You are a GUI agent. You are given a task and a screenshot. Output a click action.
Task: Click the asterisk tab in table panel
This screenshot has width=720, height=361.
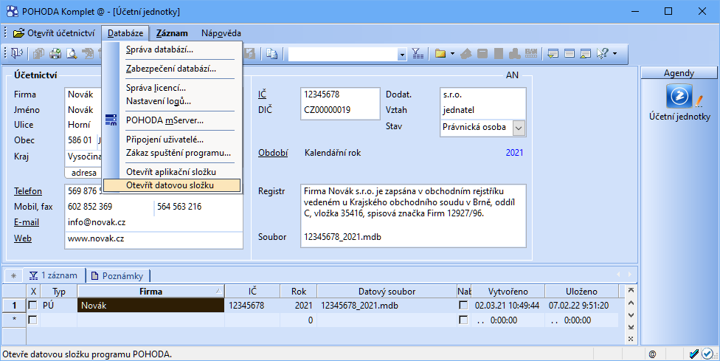click(13, 275)
